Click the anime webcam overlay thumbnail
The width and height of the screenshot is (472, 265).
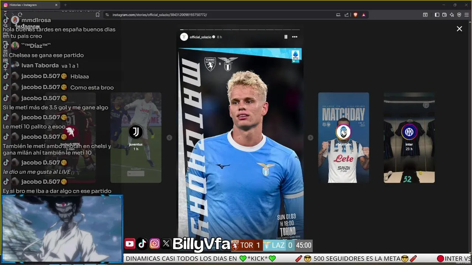click(x=62, y=229)
